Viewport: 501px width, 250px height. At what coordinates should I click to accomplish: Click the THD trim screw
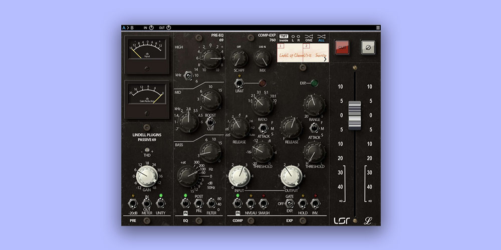pos(147,149)
